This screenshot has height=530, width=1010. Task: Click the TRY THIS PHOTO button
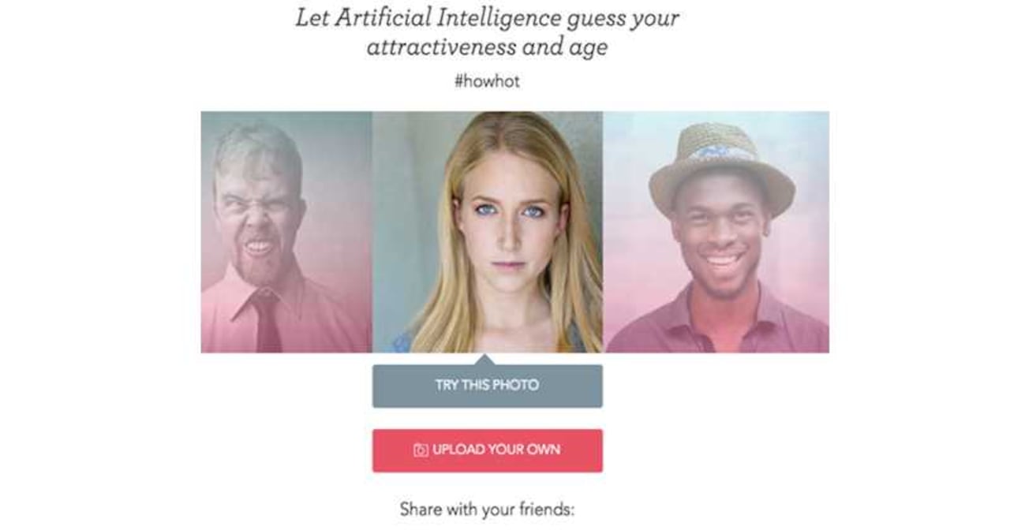[488, 386]
